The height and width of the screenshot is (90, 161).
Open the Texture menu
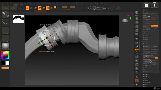click(x=82, y=3)
